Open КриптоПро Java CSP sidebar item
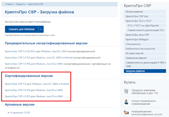Screen dimensions: 169x117 coord(145,35)
